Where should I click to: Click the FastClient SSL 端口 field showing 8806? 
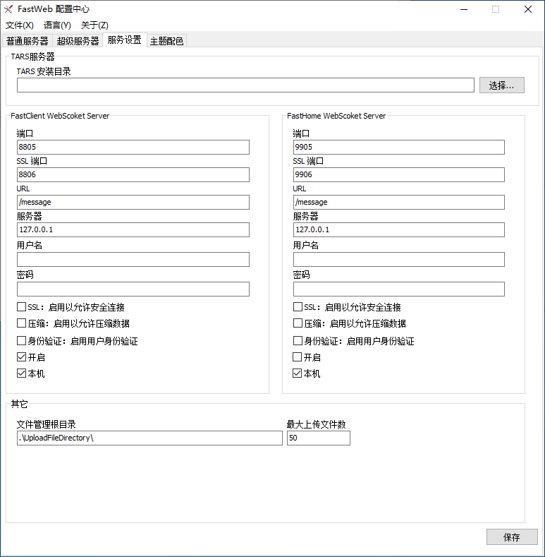coord(133,175)
